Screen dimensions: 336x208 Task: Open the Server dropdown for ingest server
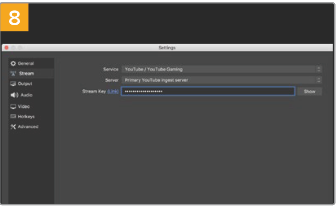coord(222,80)
